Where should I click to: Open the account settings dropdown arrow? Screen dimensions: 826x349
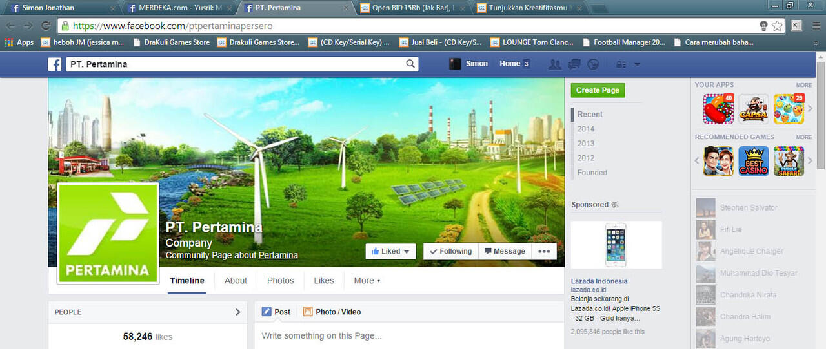coord(637,64)
